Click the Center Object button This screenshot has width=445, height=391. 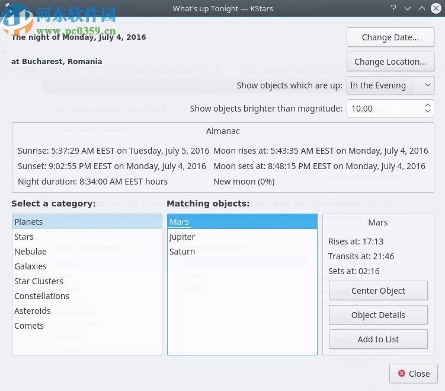[x=378, y=291]
